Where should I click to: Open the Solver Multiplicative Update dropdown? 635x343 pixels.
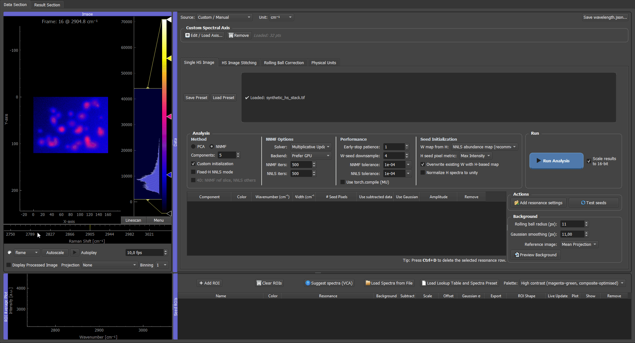(x=311, y=147)
